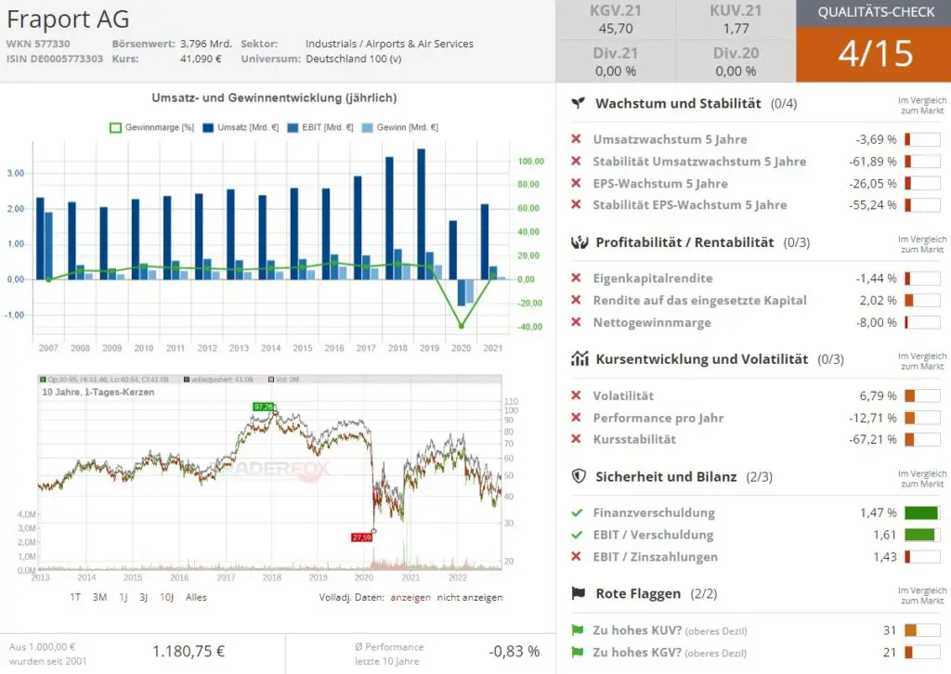This screenshot has width=951, height=674.
Task: Click the red X next to Eigenkapitalrendite
Action: coord(576,278)
